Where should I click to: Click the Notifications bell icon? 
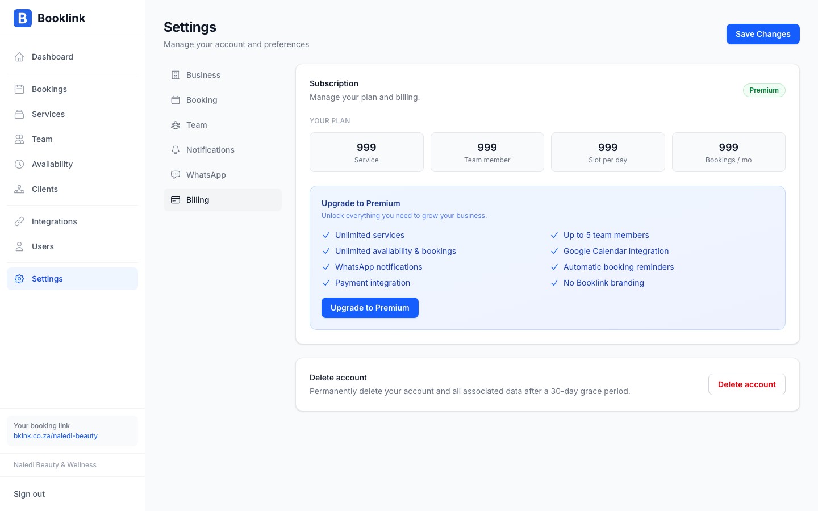tap(176, 150)
